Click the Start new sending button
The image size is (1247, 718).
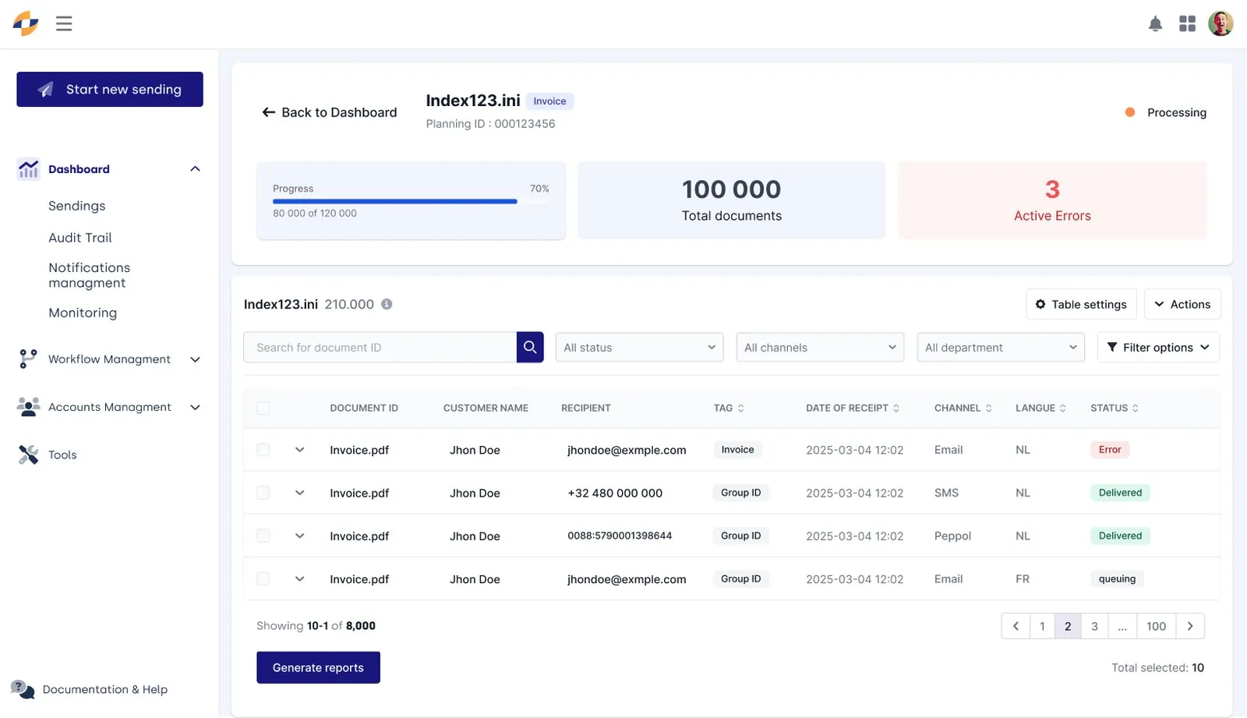pos(110,90)
